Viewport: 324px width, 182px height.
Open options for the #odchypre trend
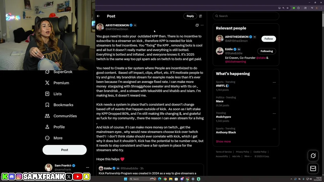pyautogui.click(x=274, y=113)
